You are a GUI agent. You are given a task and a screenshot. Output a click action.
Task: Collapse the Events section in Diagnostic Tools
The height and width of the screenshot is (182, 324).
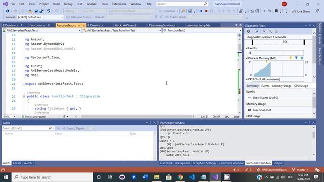pyautogui.click(x=247, y=48)
